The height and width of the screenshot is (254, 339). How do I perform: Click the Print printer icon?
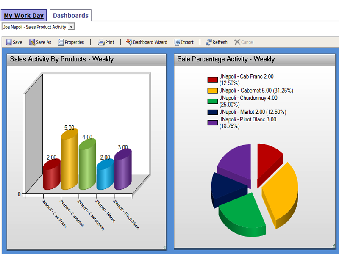click(101, 42)
